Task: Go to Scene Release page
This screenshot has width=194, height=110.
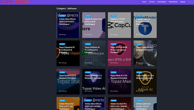Action: tap(162, 2)
